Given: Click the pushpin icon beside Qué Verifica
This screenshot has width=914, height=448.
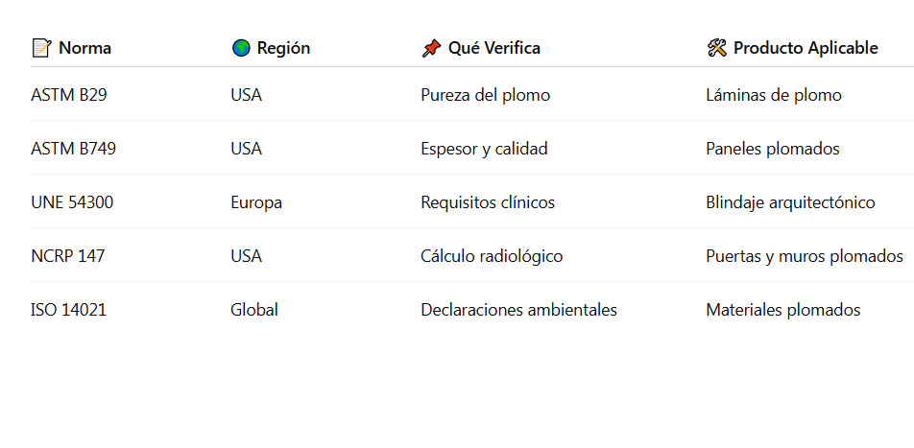Looking at the screenshot, I should (431, 48).
